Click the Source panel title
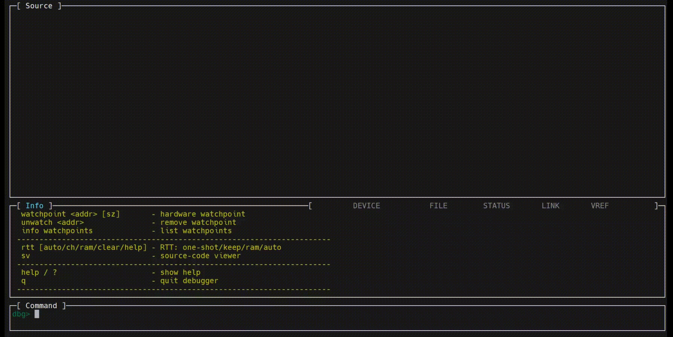The width and height of the screenshot is (673, 337). tap(39, 6)
